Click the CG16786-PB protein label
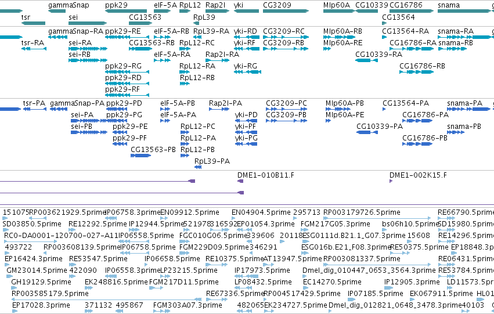The image size is (494, 314). 425,138
